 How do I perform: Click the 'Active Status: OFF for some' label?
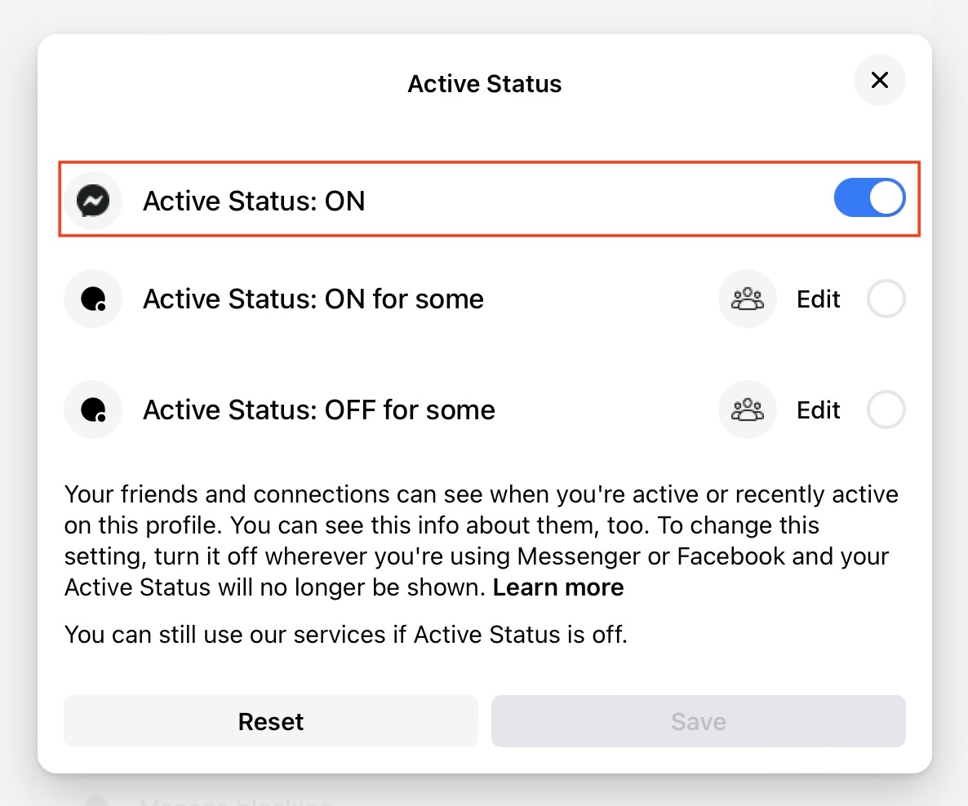pos(319,410)
